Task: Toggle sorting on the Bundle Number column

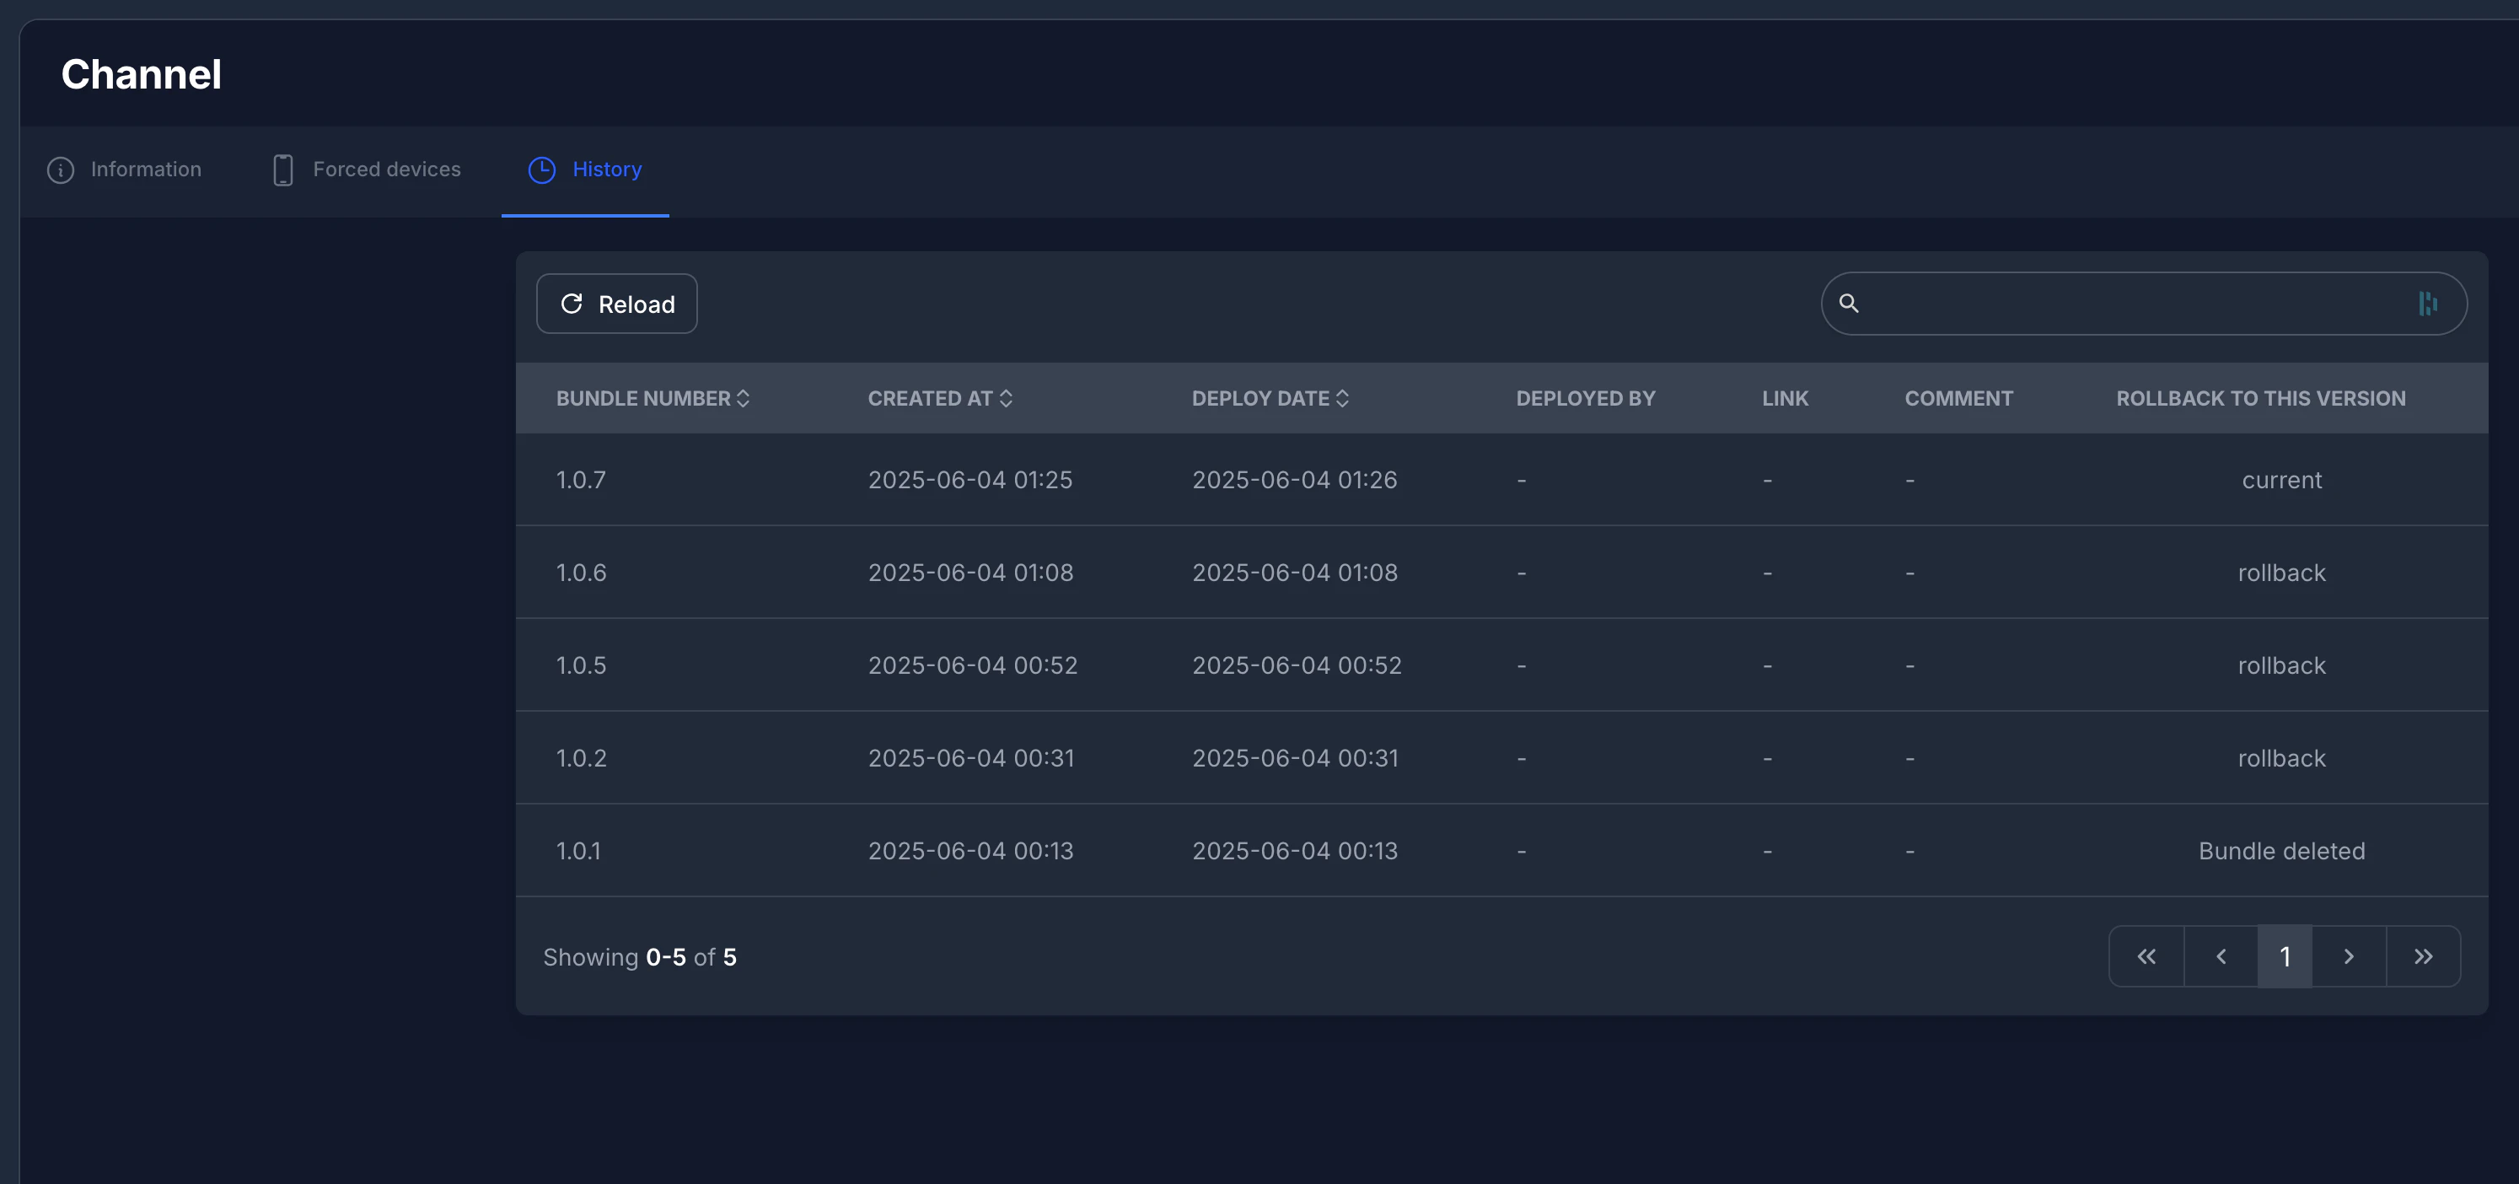Action: pos(744,398)
